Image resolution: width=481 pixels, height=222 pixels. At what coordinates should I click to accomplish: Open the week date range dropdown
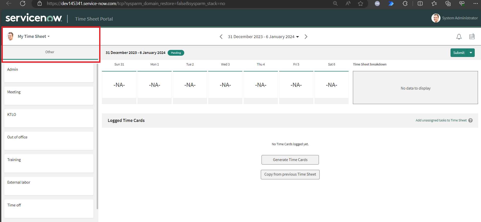tap(263, 37)
